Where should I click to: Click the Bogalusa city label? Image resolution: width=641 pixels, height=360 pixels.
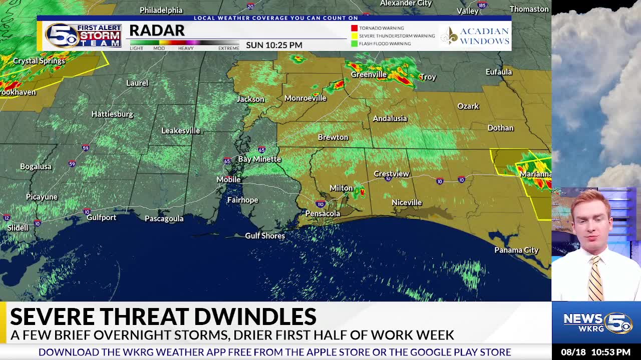tap(36, 166)
